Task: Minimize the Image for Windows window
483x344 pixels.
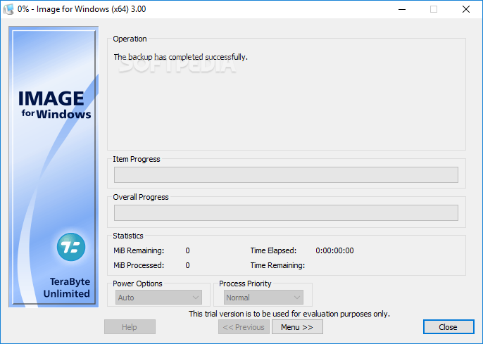Action: coord(401,9)
